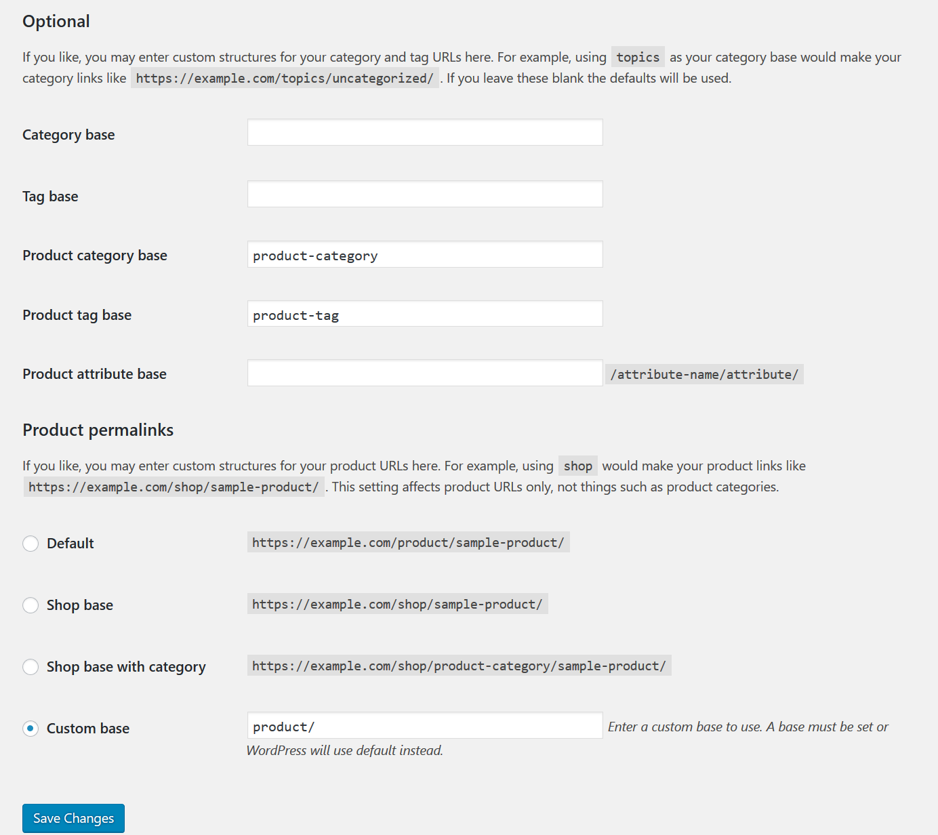The height and width of the screenshot is (835, 938).
Task: Focus the Tag base input box
Action: 424,194
